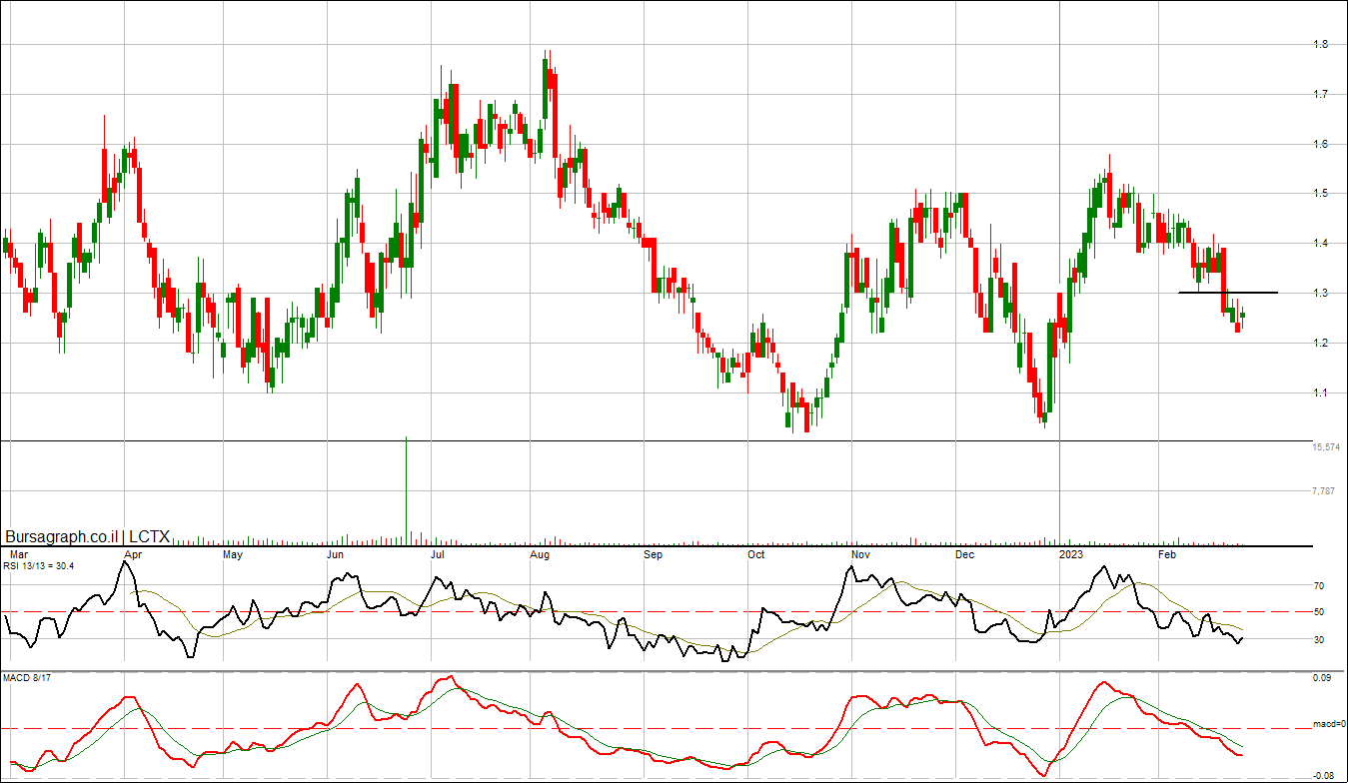Screen dimensions: 1348x783
Task: Click the tall June volume spike bar
Action: pos(406,489)
